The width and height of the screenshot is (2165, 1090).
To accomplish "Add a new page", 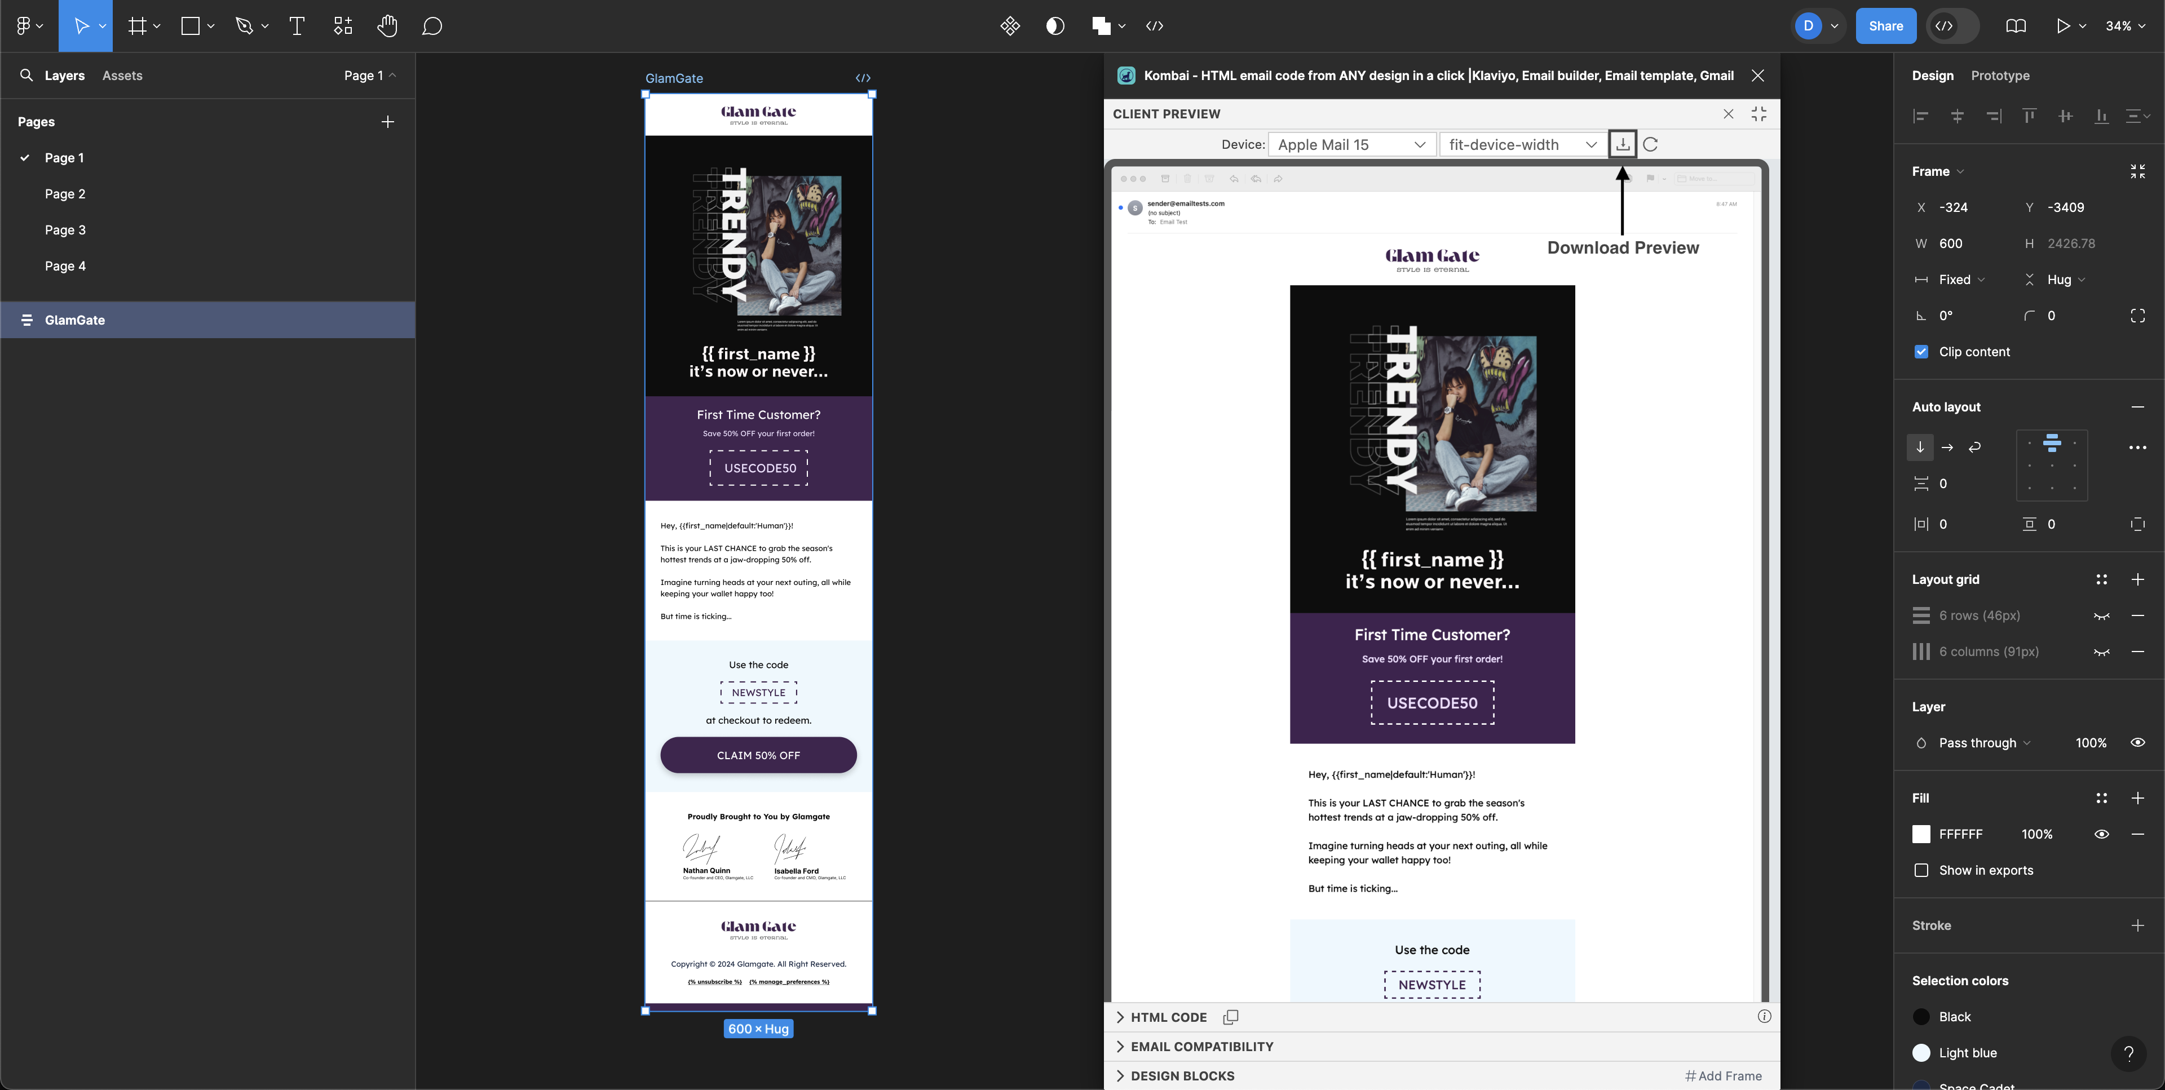I will click(x=387, y=122).
